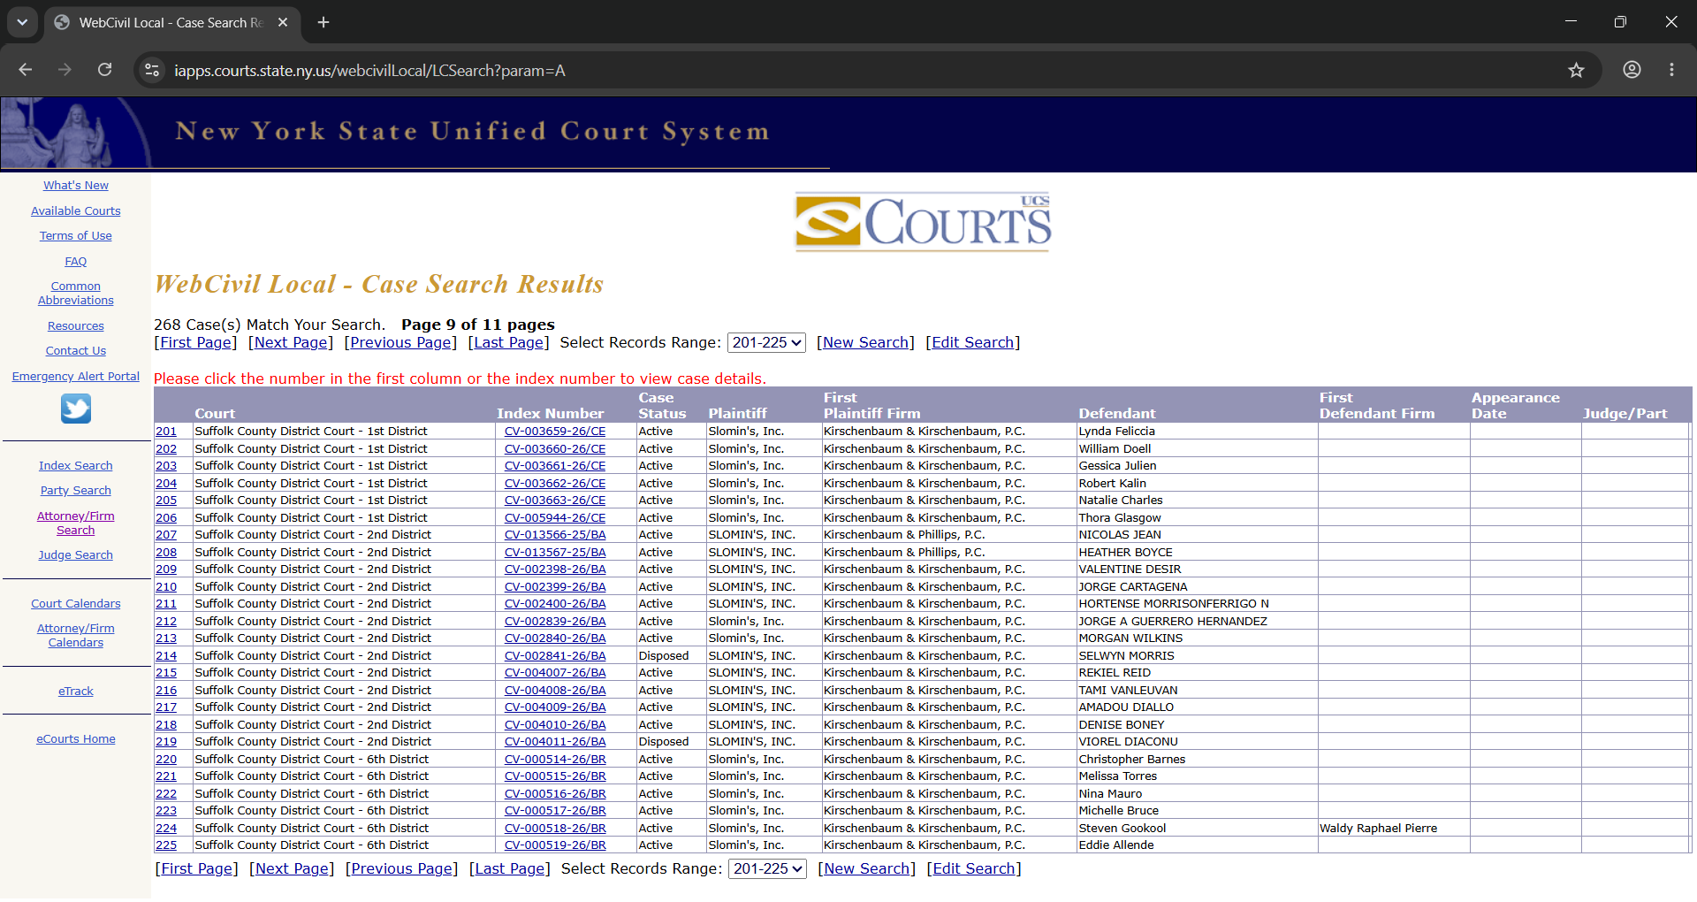Open index number CV-000518-26/BR
Image resolution: width=1697 pixels, height=902 pixels.
(555, 829)
